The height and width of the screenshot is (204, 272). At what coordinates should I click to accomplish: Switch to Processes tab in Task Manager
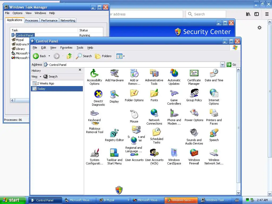32,20
